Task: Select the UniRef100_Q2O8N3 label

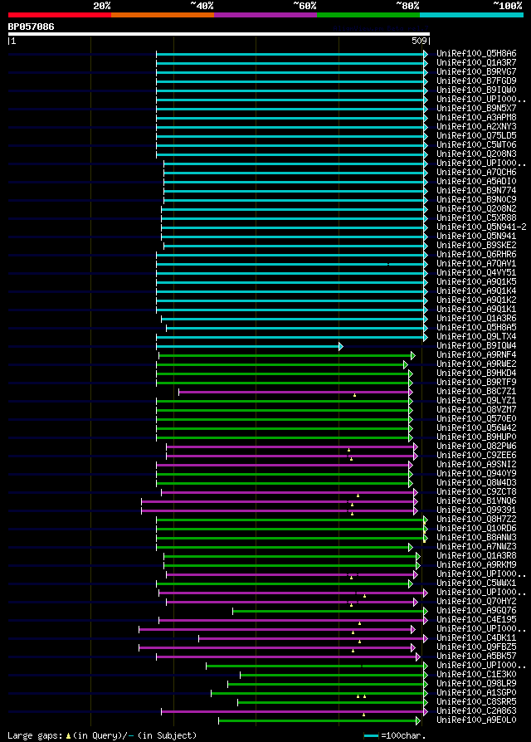Action: [476, 154]
